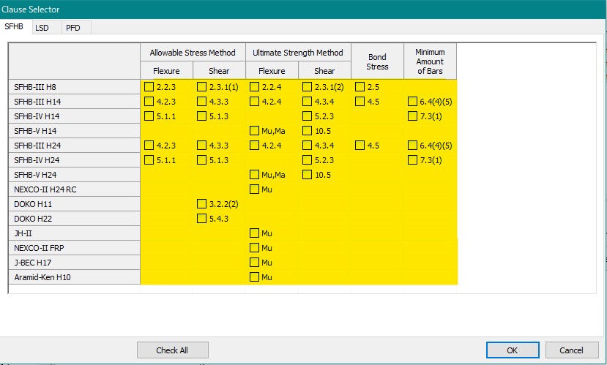607x365 pixels.
Task: Click the Allowable Stress Method header
Action: tap(193, 53)
